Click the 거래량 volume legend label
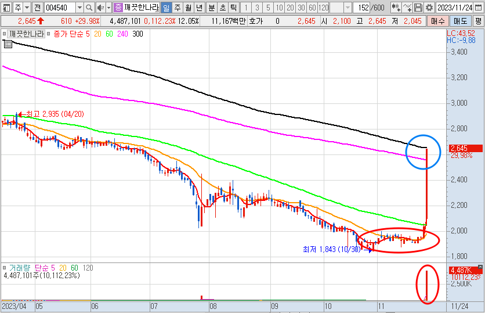The image size is (485, 313). 20,268
